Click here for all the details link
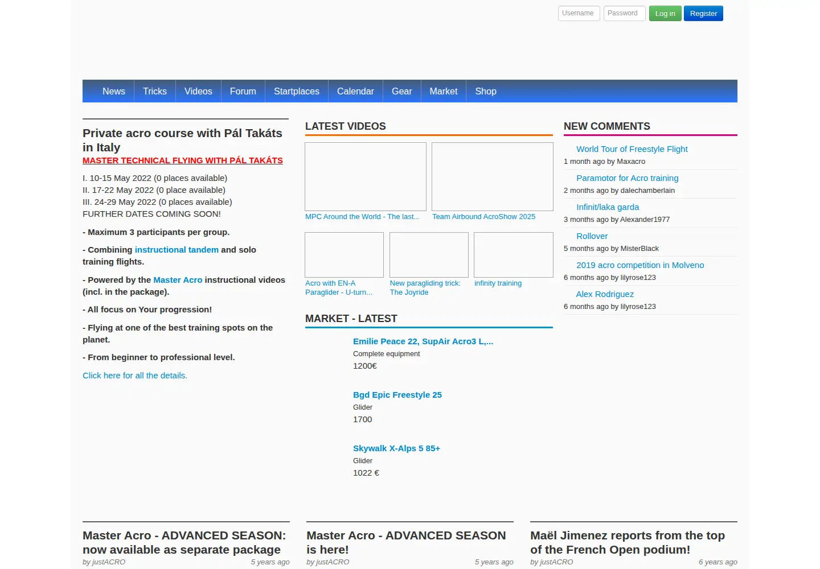Viewport: 820px width, 569px height. 135,376
